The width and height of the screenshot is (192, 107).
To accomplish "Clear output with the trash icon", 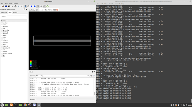I will [91, 76].
